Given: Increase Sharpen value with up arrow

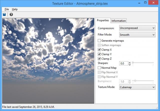Looking at the screenshot, I should pos(129,62).
